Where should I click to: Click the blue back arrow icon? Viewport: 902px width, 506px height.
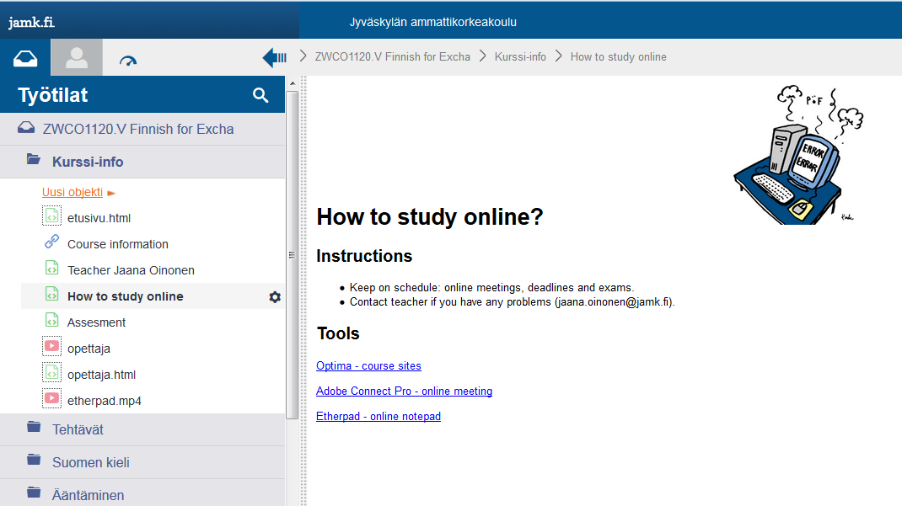[x=275, y=57]
